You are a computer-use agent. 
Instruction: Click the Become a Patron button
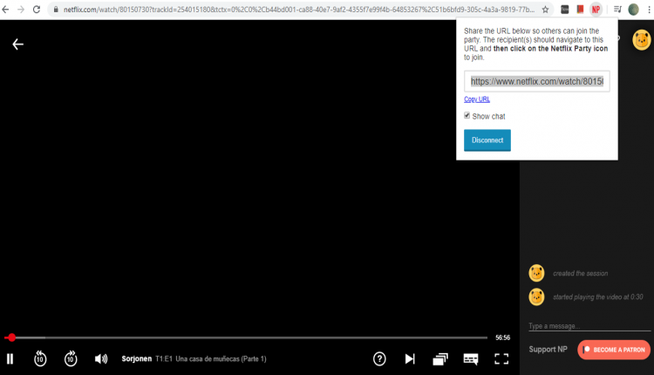point(614,350)
